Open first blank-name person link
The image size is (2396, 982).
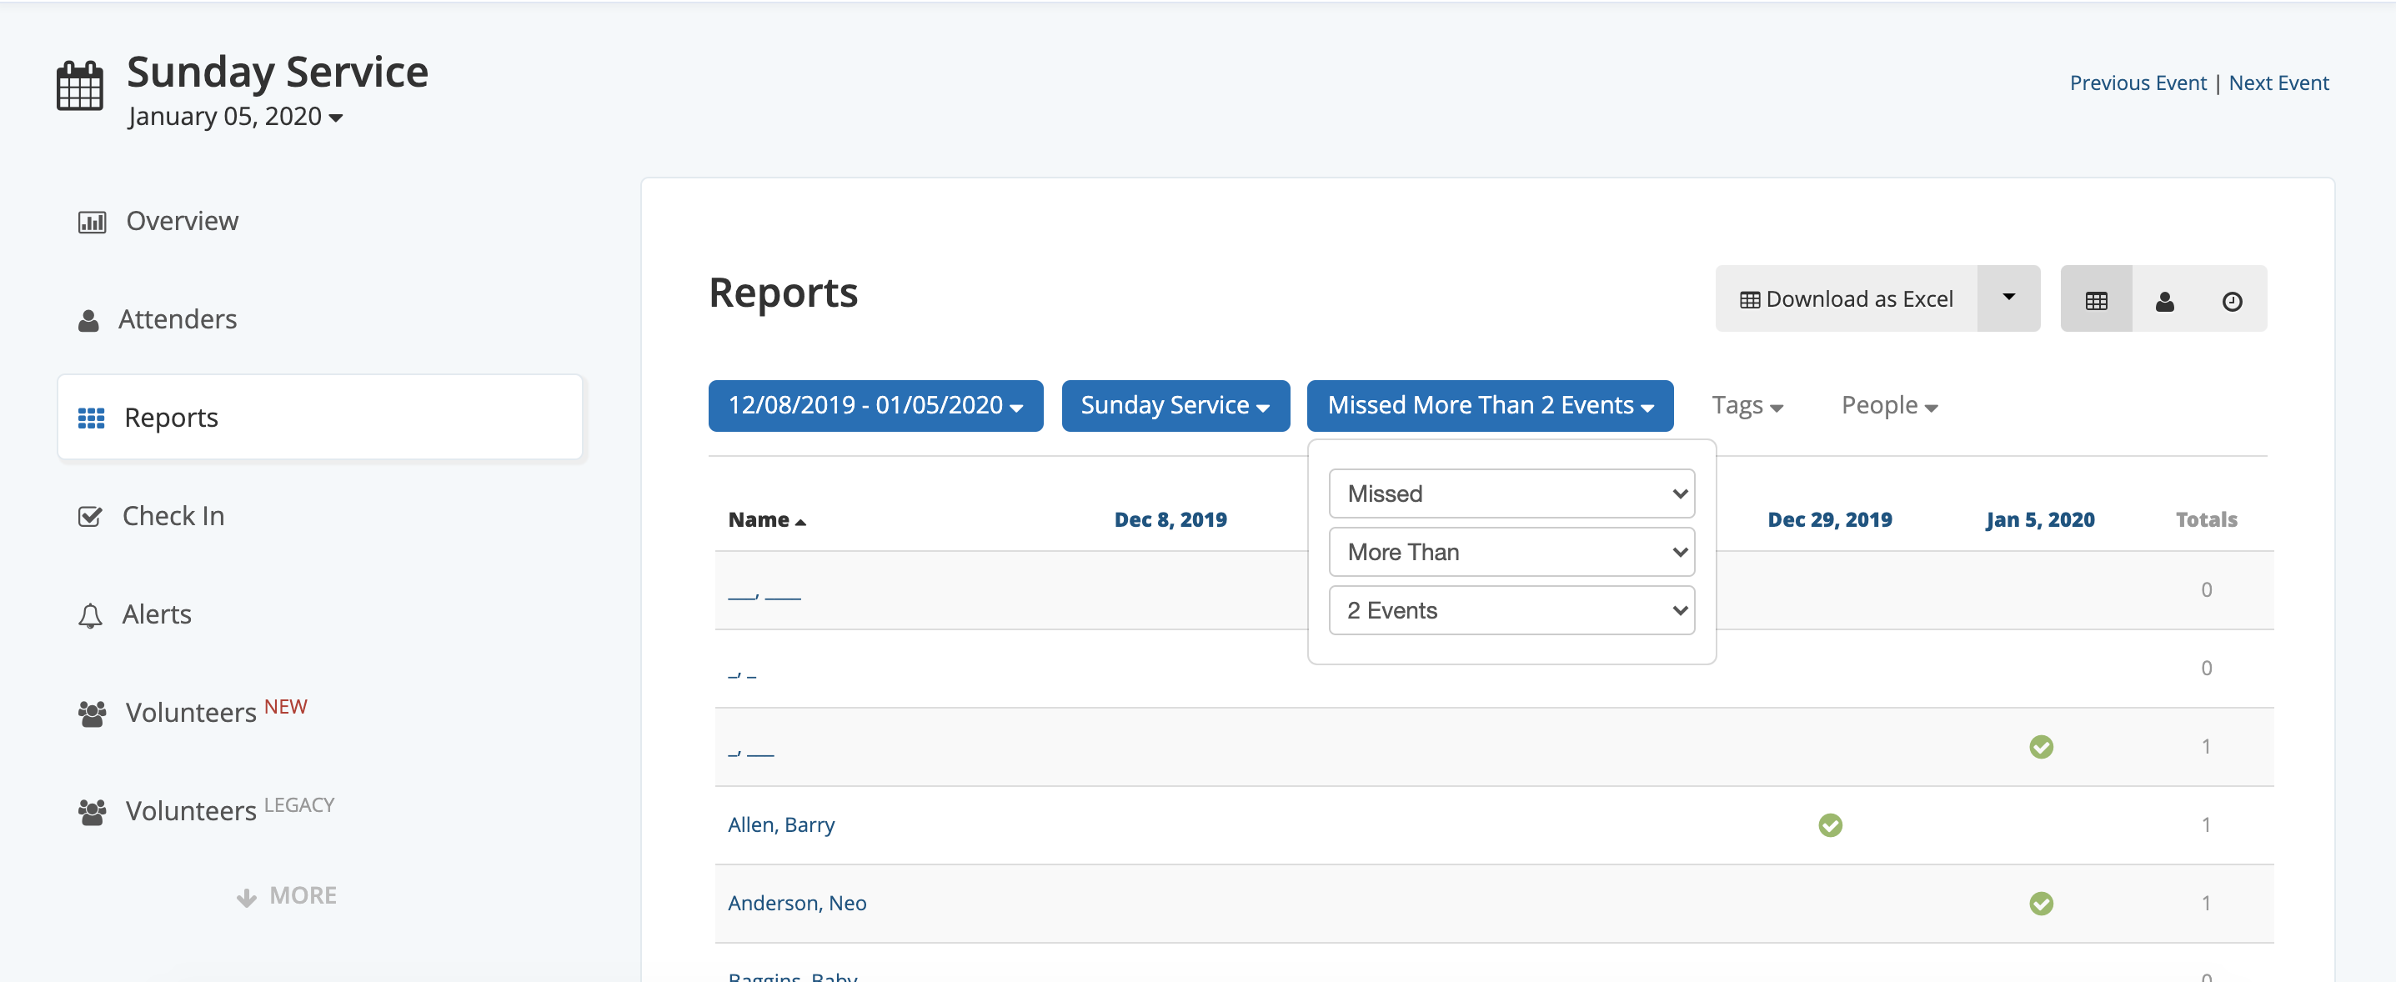(x=764, y=596)
